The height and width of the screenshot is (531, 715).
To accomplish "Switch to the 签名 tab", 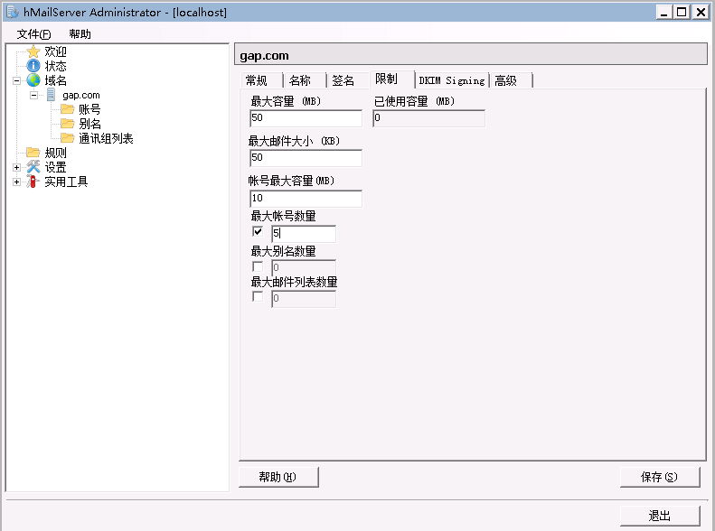I will [x=347, y=80].
